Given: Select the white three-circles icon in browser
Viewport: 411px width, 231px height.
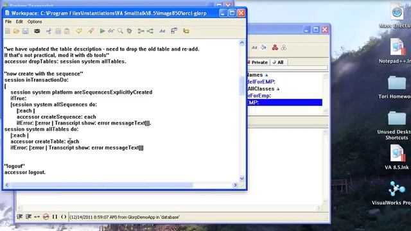Looking at the screenshot, I should point(284,47).
